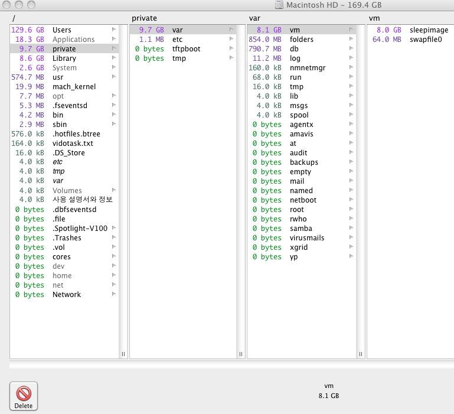This screenshot has width=454, height=414.
Task: Select the Users folder row
Action: coord(64,30)
